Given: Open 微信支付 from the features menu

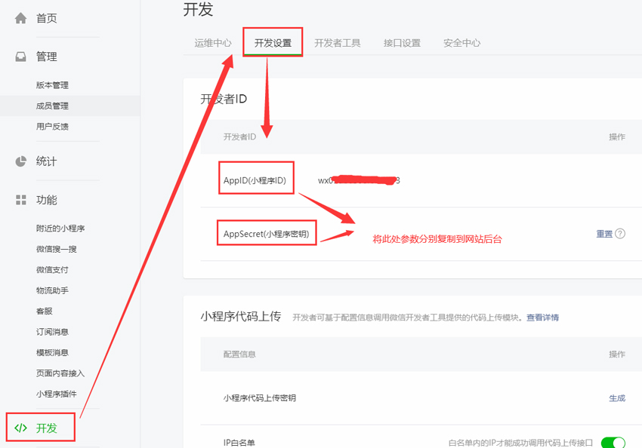Looking at the screenshot, I should click(52, 269).
